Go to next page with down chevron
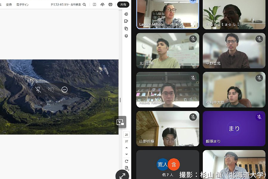 tap(127, 154)
